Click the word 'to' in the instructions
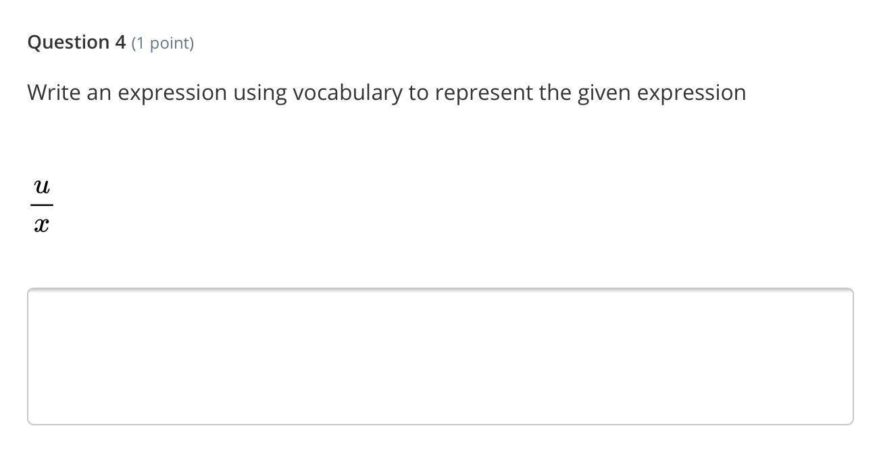The width and height of the screenshot is (879, 453). point(418,93)
